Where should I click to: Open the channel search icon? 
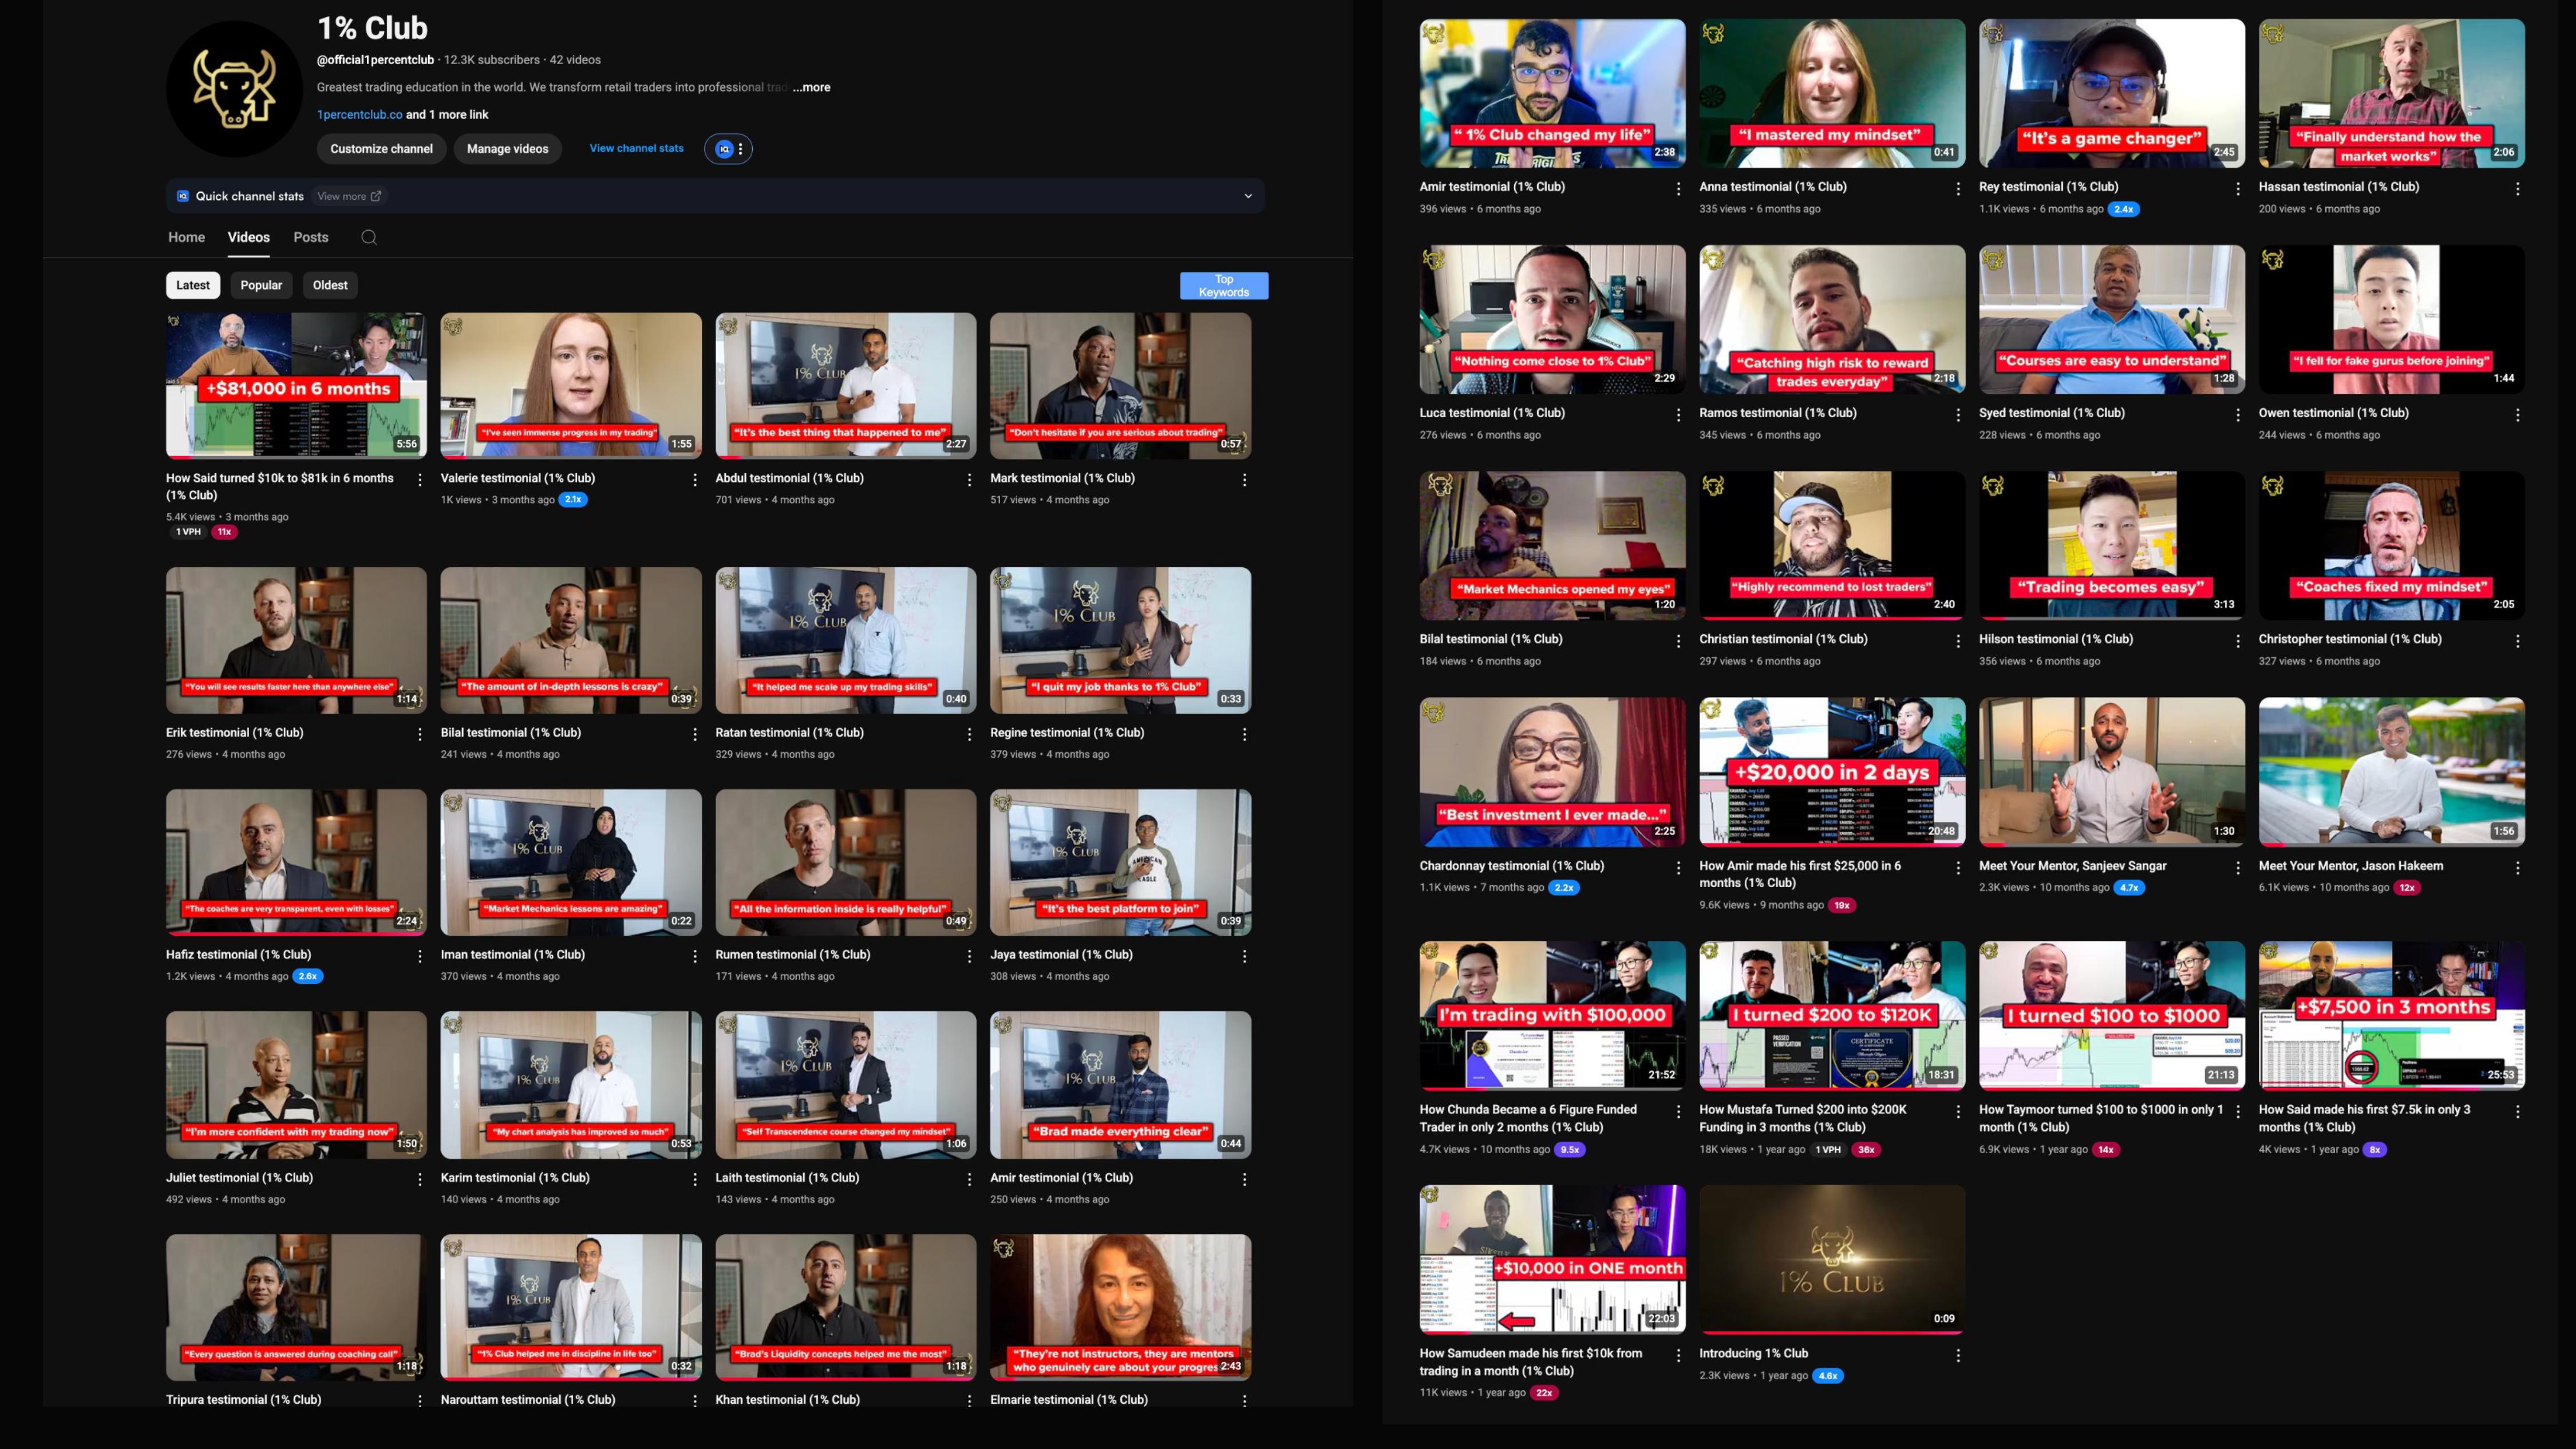(369, 237)
